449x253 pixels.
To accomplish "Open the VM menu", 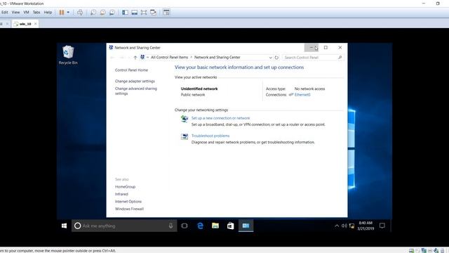I will (27, 13).
